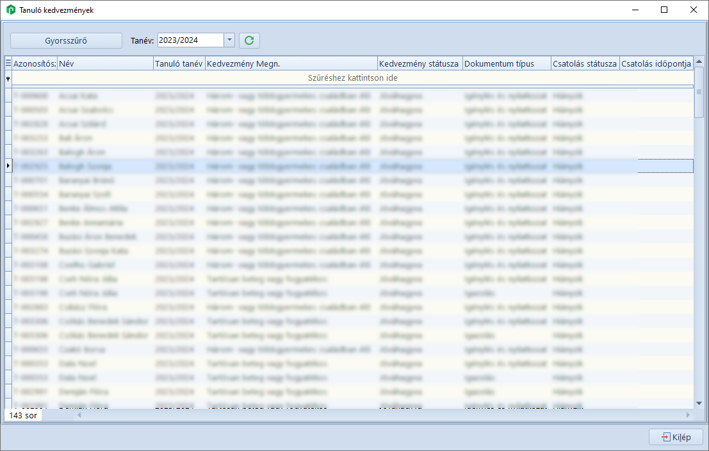
Task: Click the filter row funnel icon
Action: tap(8, 78)
